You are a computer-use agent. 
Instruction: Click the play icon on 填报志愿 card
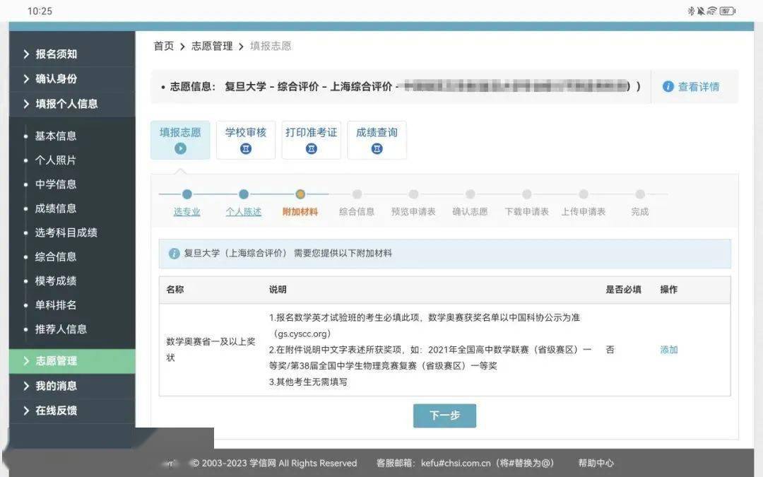click(180, 148)
